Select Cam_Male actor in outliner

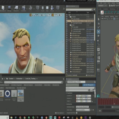pos(76,27)
